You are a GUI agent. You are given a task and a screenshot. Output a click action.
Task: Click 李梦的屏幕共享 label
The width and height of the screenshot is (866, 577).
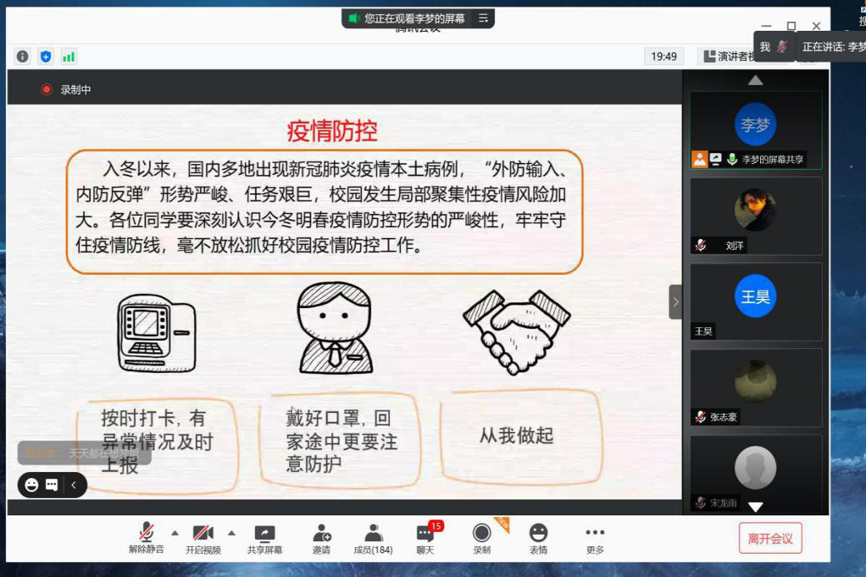(x=772, y=159)
